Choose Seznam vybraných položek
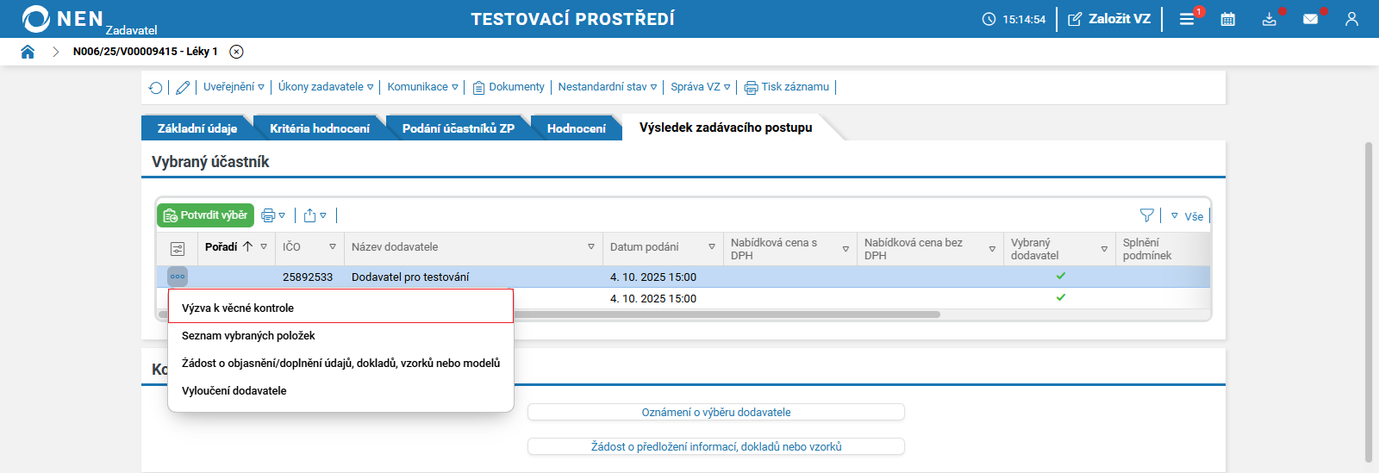 pos(340,335)
